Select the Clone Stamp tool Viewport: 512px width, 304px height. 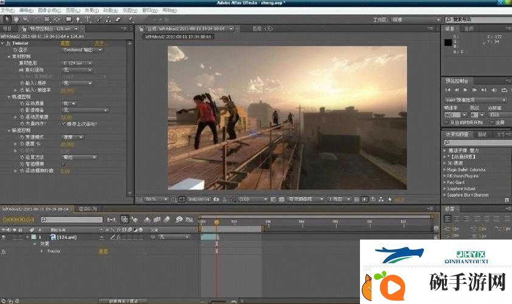point(109,19)
